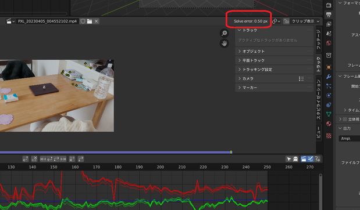The width and height of the screenshot is (360, 210).
Task: Open the Object properties orange square icon
Action: click(x=329, y=67)
